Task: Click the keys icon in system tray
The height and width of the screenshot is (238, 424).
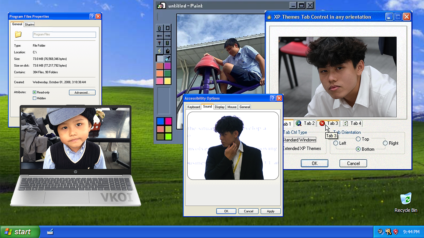Action: point(388,232)
